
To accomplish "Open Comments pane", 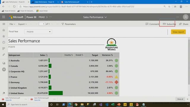I will point(152,24).
